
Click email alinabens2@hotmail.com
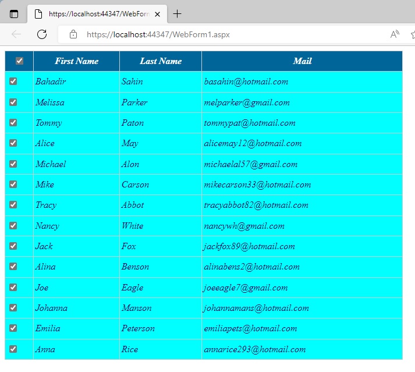[x=251, y=267]
